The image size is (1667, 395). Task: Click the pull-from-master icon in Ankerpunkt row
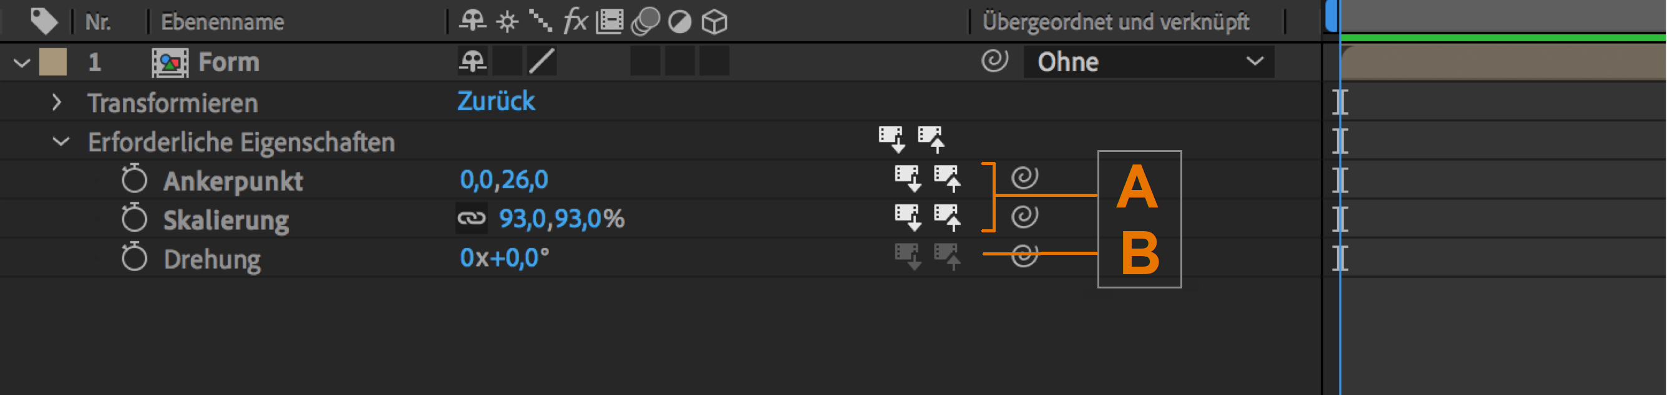pos(907,178)
